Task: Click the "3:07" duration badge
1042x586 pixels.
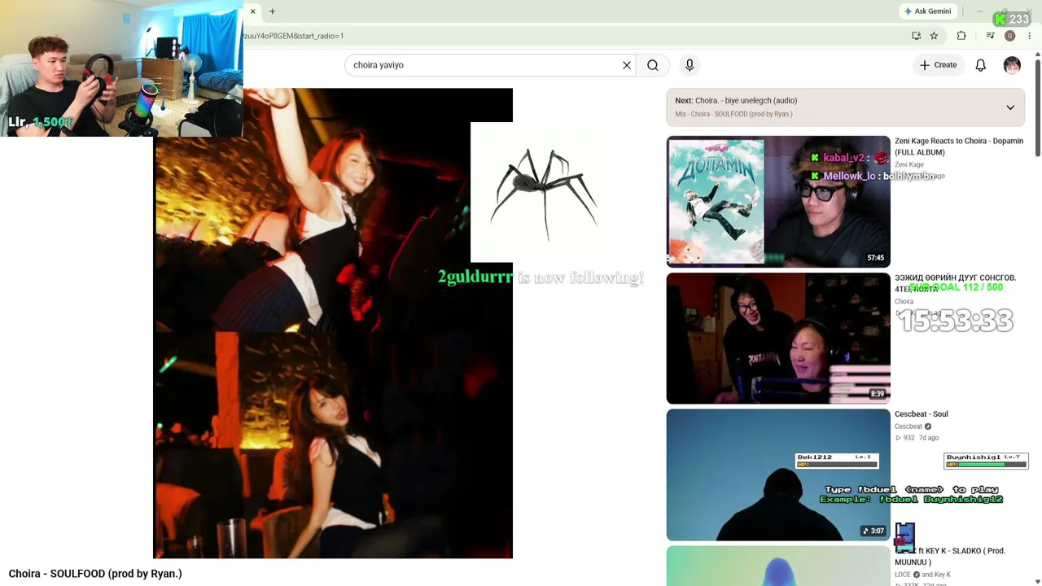Action: [873, 531]
